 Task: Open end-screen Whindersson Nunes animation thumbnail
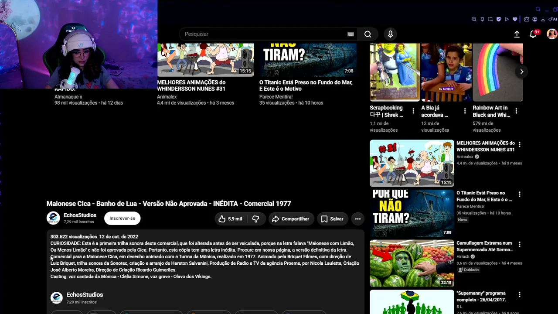click(205, 60)
